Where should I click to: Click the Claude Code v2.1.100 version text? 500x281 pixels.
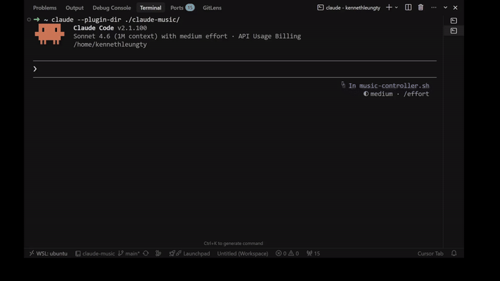(x=110, y=28)
